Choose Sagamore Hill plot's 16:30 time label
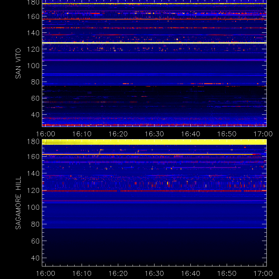279x279 pixels. coord(154,273)
